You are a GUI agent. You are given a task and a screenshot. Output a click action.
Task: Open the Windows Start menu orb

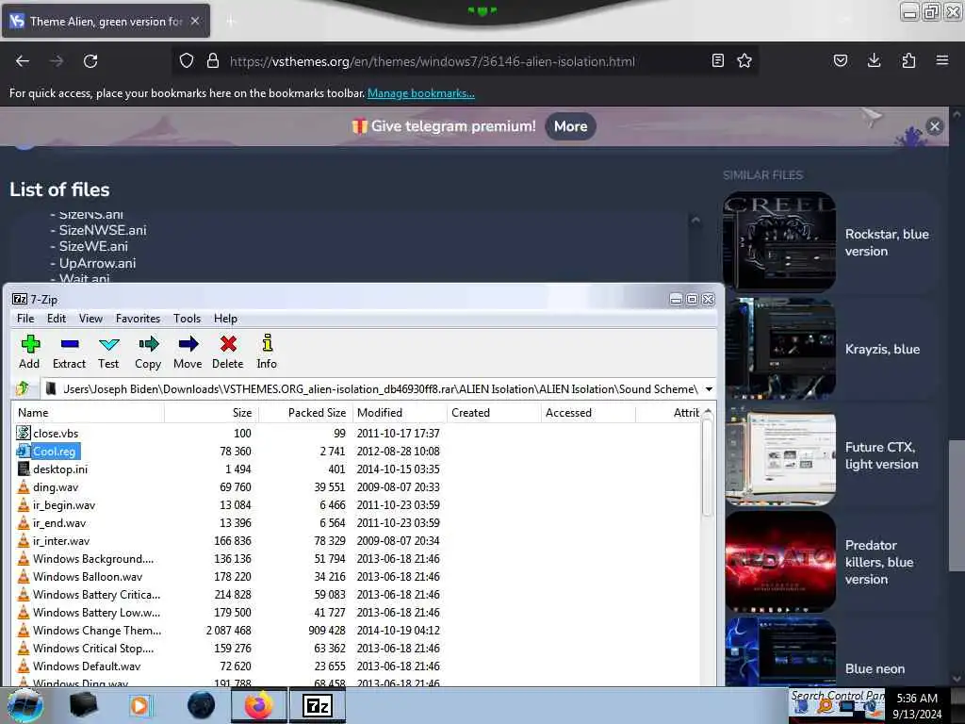[x=25, y=705]
